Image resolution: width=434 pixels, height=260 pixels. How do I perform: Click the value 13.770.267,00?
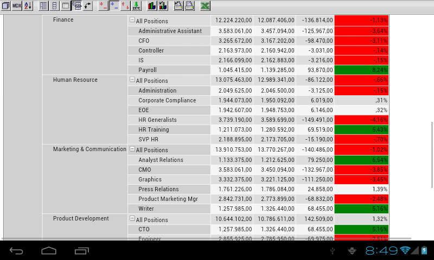point(276,149)
